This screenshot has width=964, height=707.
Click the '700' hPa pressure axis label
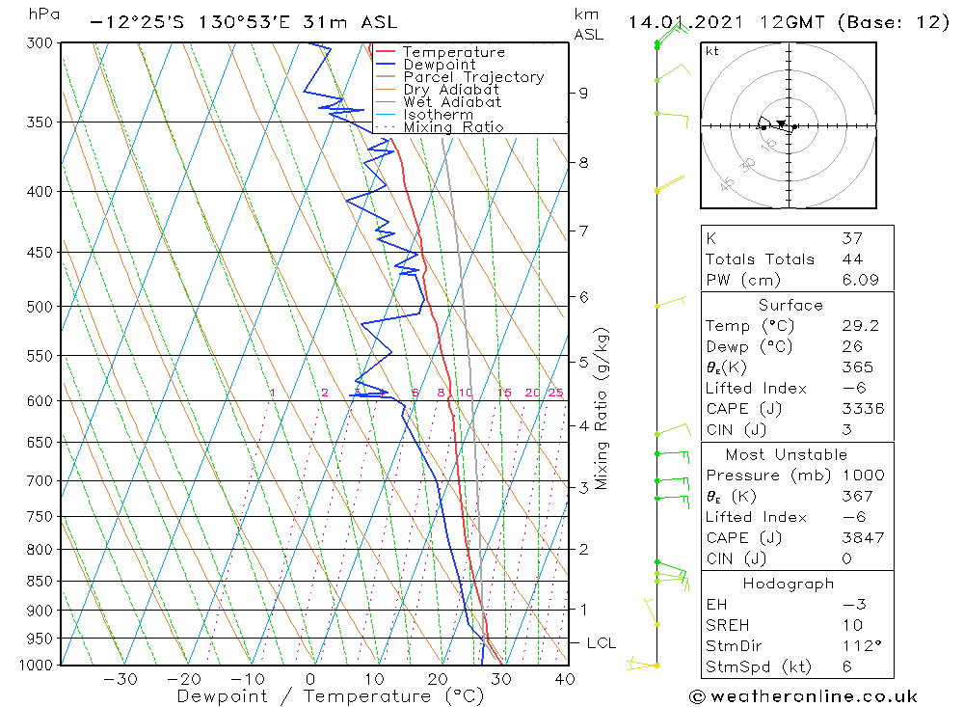coord(40,480)
